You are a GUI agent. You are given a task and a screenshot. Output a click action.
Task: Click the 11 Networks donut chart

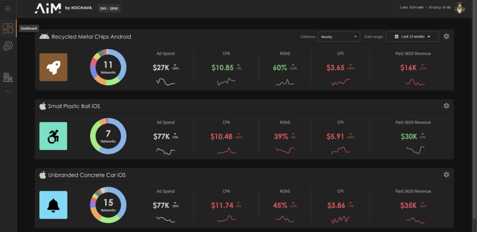click(108, 67)
